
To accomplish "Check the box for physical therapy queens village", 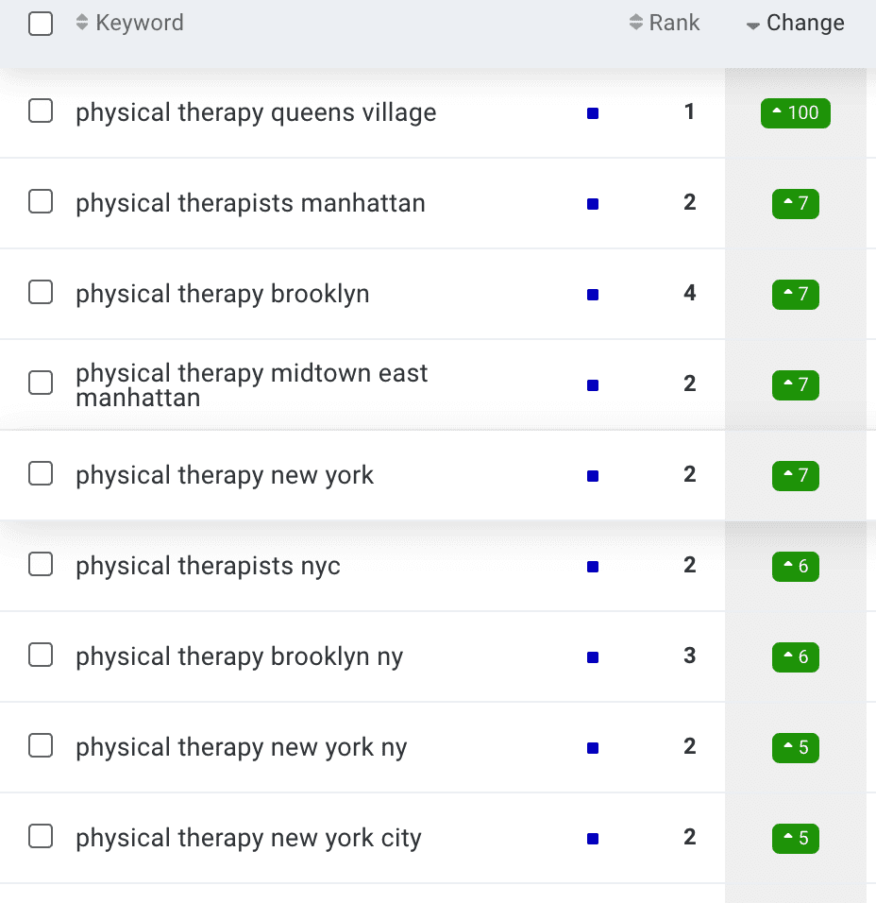I will pyautogui.click(x=41, y=111).
